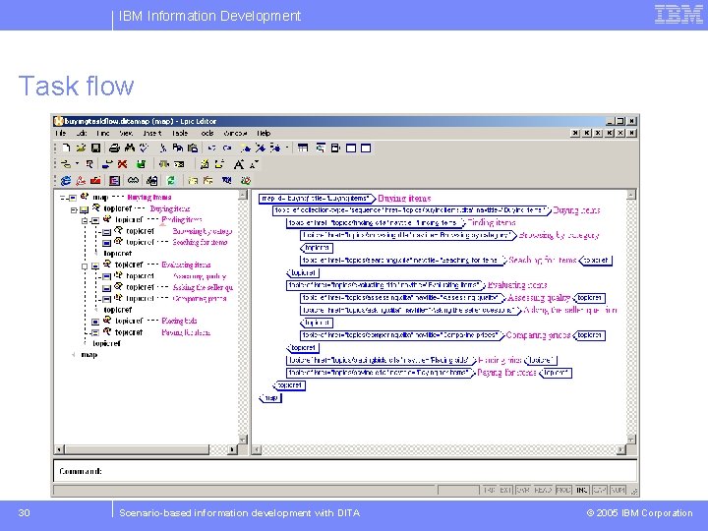Click the small A decrease font icon
The height and width of the screenshot is (531, 708).
[x=254, y=164]
